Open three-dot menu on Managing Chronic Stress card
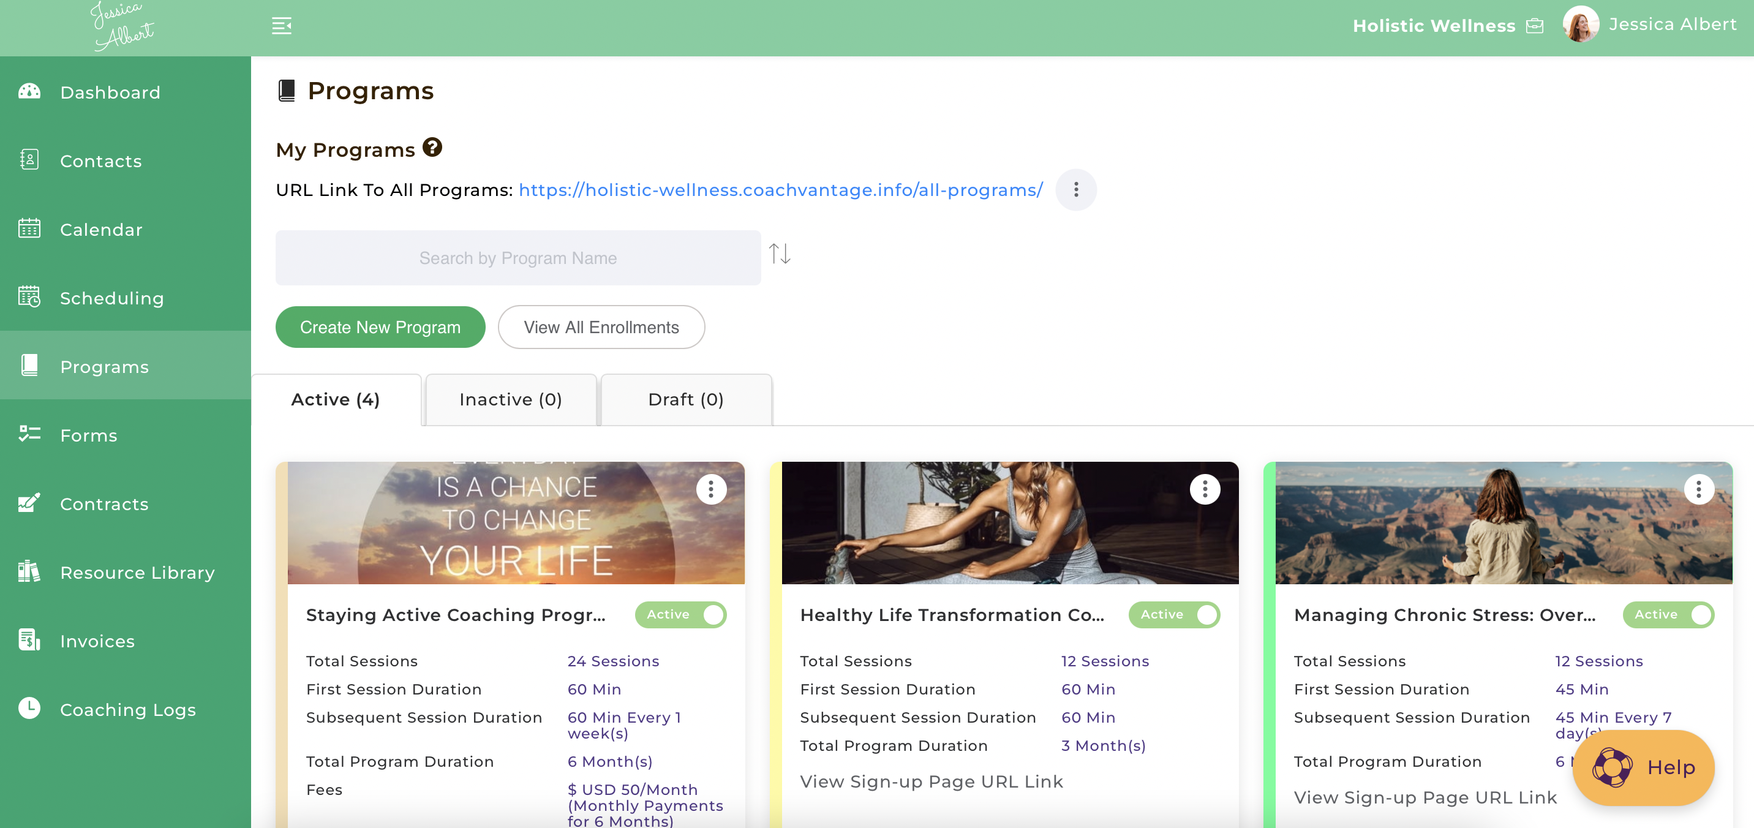Viewport: 1754px width, 828px height. (x=1699, y=489)
